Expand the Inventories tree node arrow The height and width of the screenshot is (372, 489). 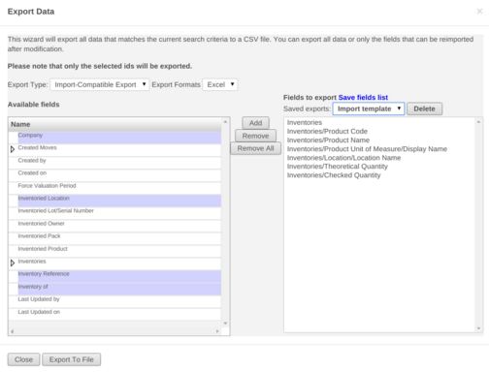pyautogui.click(x=13, y=263)
